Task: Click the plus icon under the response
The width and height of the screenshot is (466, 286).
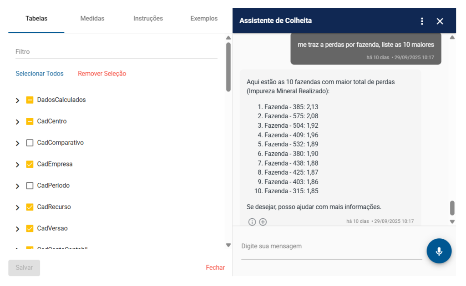Action: click(x=263, y=222)
